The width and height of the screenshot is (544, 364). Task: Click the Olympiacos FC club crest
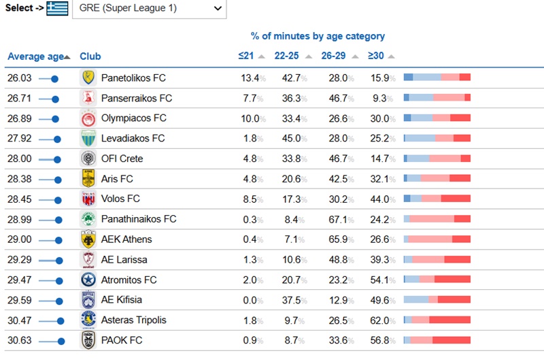click(88, 118)
